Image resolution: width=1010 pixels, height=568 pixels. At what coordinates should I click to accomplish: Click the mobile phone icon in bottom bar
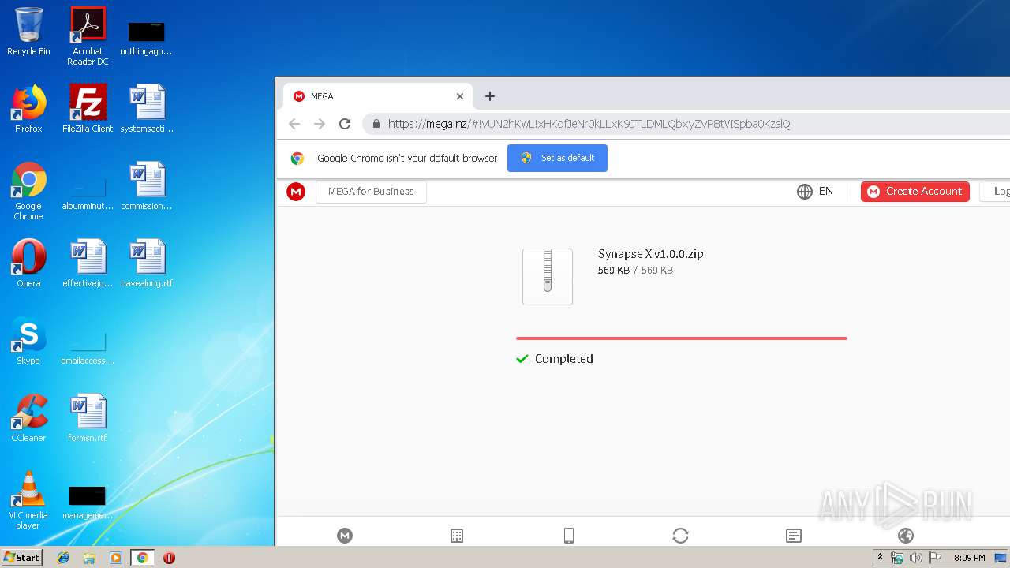click(568, 536)
